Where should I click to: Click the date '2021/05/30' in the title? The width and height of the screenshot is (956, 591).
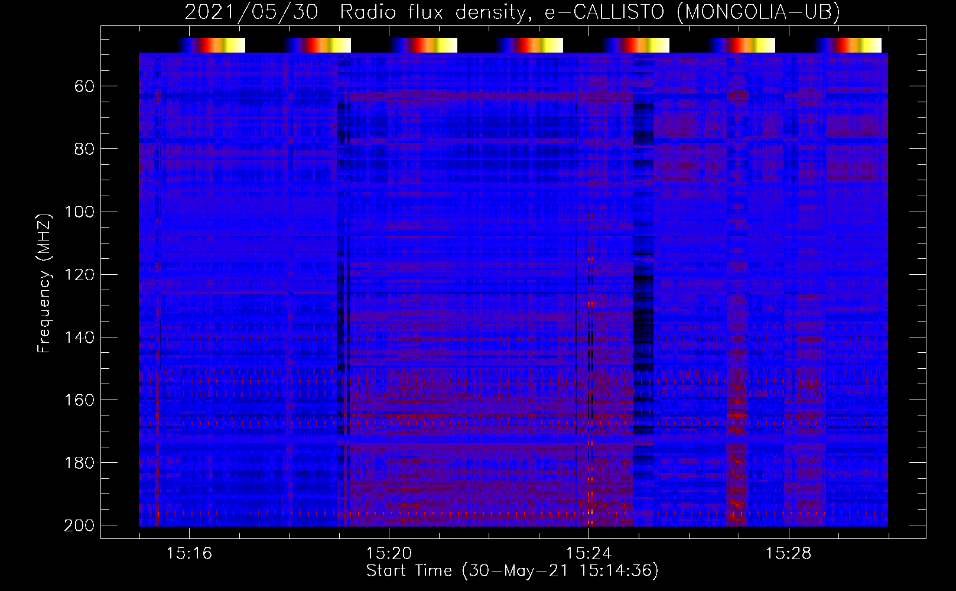coord(252,12)
